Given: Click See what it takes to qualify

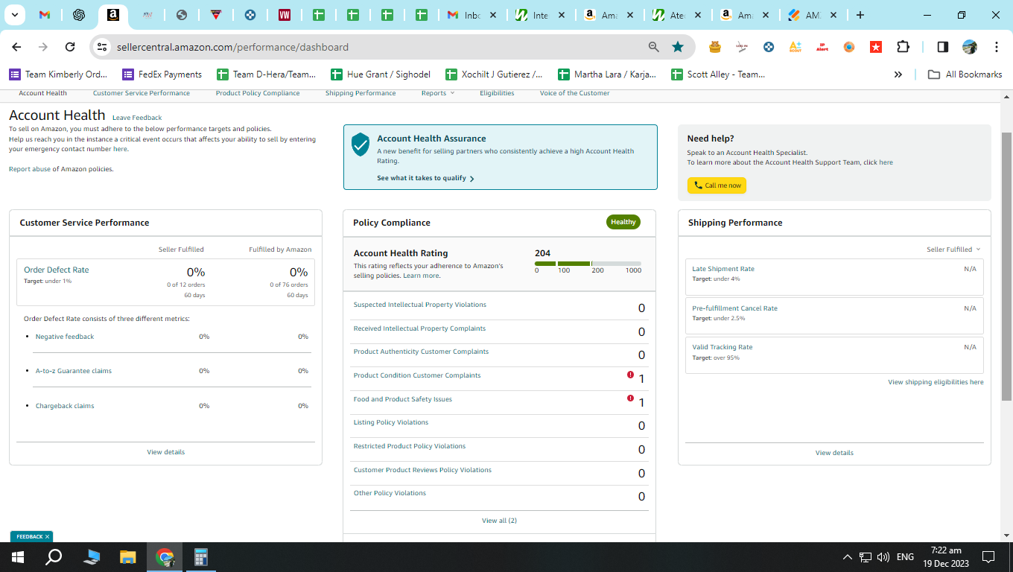Looking at the screenshot, I should click(425, 179).
